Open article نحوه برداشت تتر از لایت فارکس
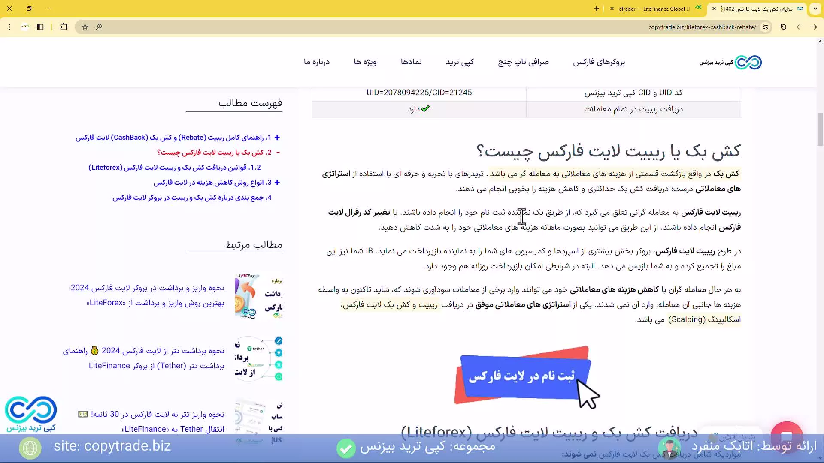The height and width of the screenshot is (463, 824). [x=144, y=358]
